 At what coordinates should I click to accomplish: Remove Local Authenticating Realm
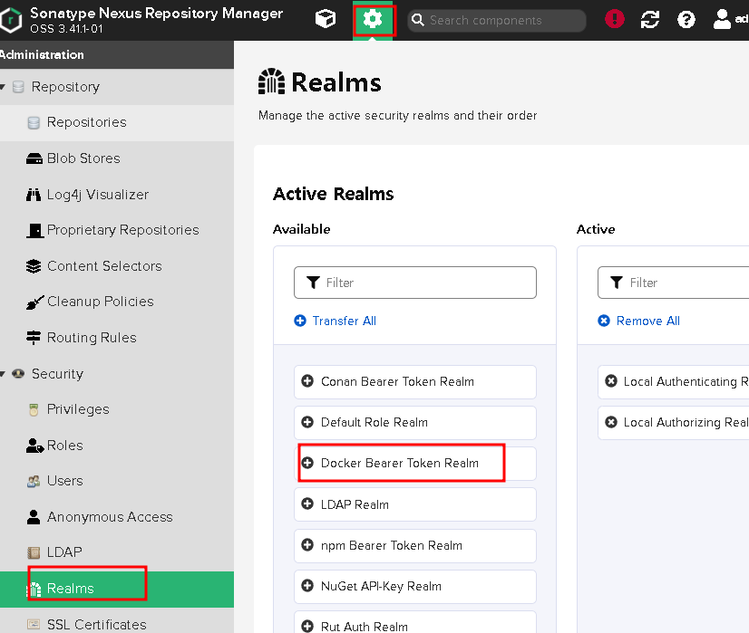tap(674, 381)
